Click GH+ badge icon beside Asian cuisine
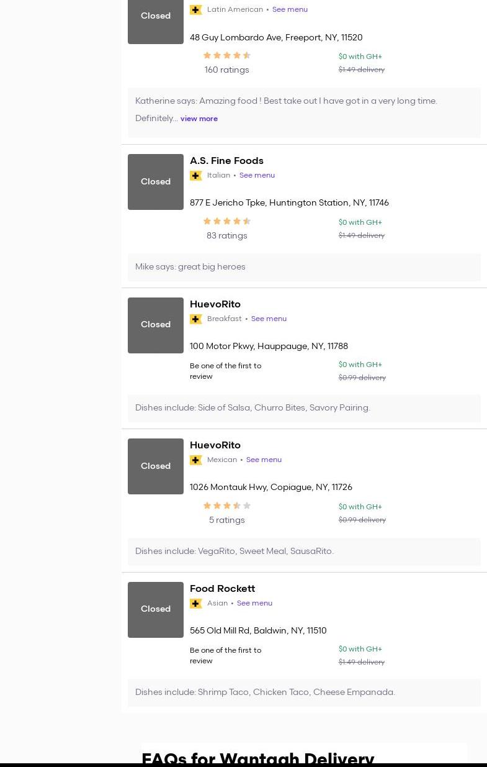 pos(196,604)
